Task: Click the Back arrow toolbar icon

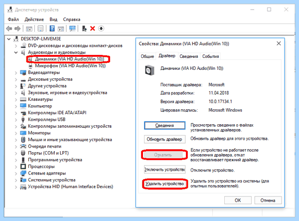Action: (x=9, y=28)
